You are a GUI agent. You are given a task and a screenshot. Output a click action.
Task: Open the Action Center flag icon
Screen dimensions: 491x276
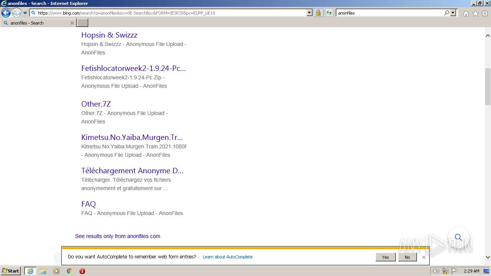pyautogui.click(x=455, y=271)
